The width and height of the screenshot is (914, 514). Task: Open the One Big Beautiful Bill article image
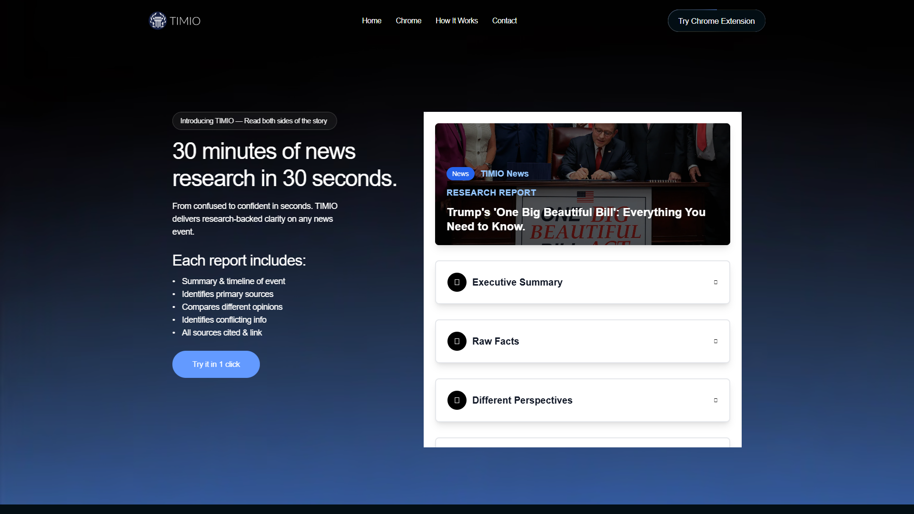tap(583, 184)
